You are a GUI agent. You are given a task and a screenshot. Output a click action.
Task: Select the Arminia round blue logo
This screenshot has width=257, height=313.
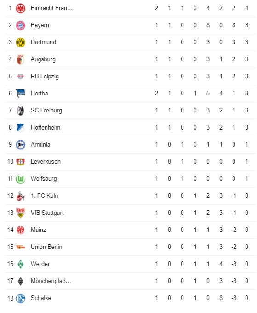(x=21, y=145)
